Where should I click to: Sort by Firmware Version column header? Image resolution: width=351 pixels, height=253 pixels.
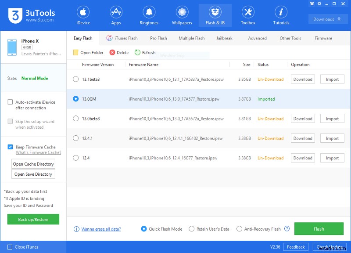tap(98, 65)
